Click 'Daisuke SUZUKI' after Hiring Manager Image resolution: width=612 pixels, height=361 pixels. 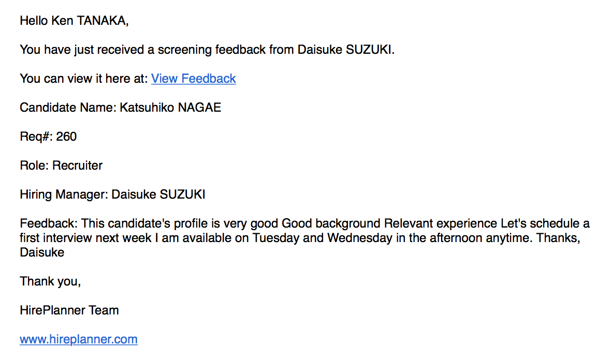click(158, 194)
